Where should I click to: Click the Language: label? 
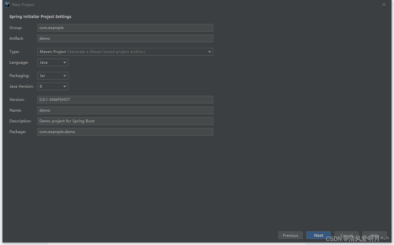click(x=19, y=62)
